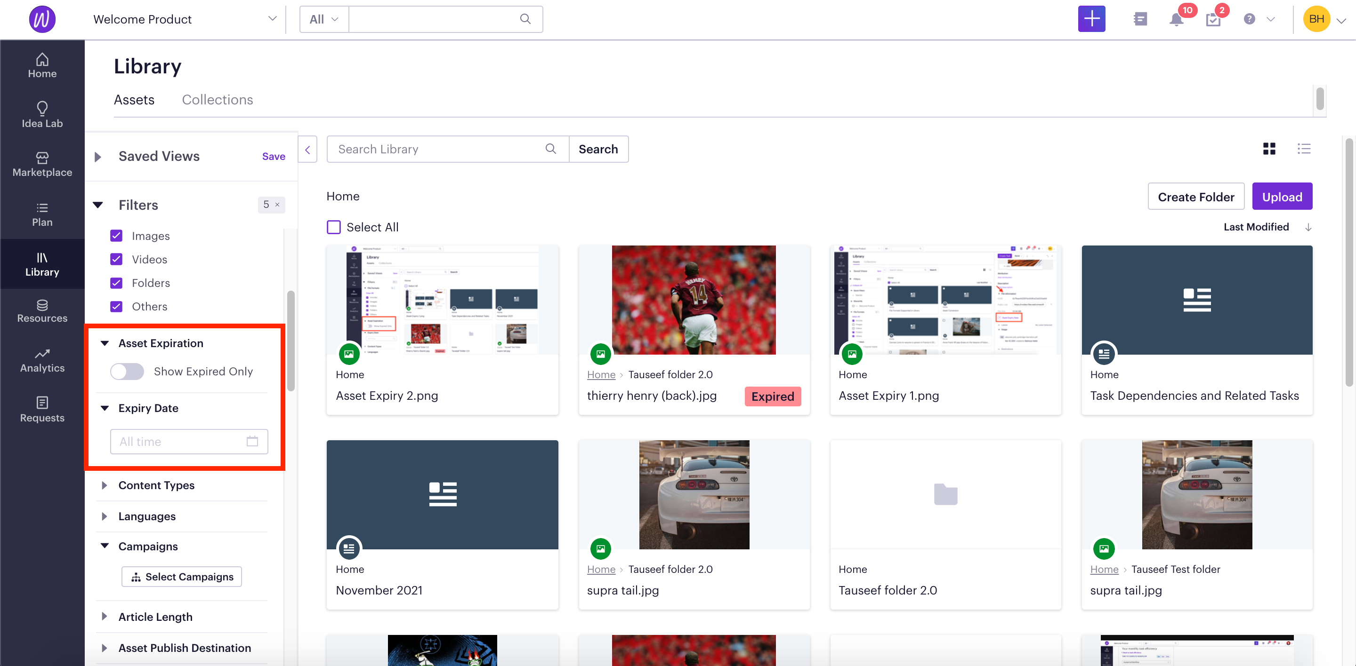Viewport: 1356px width, 666px height.
Task: Click Select Campaigns button
Action: click(182, 576)
